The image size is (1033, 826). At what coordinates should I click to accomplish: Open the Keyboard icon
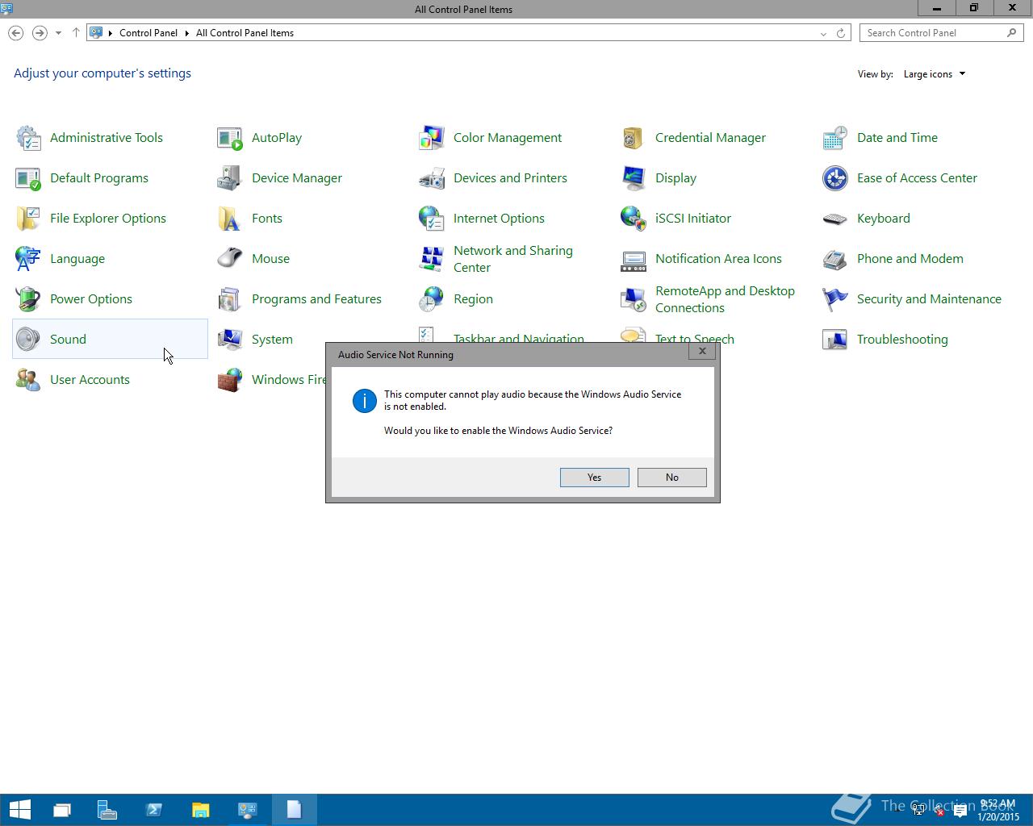tap(835, 219)
